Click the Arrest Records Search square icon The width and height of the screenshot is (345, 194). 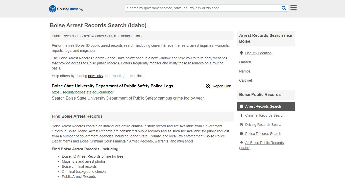click(241, 106)
